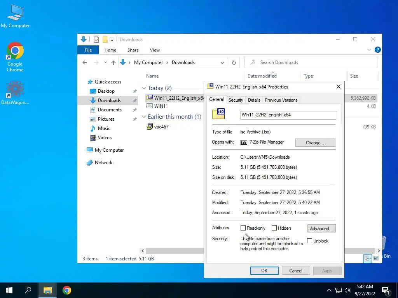Sort by Size column header
The width and height of the screenshot is (398, 298).
pos(354,76)
